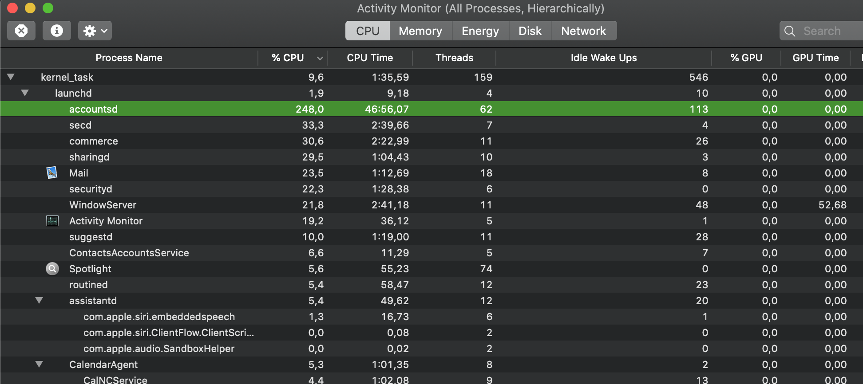This screenshot has height=384, width=863.
Task: Open the gear action menu
Action: point(95,31)
